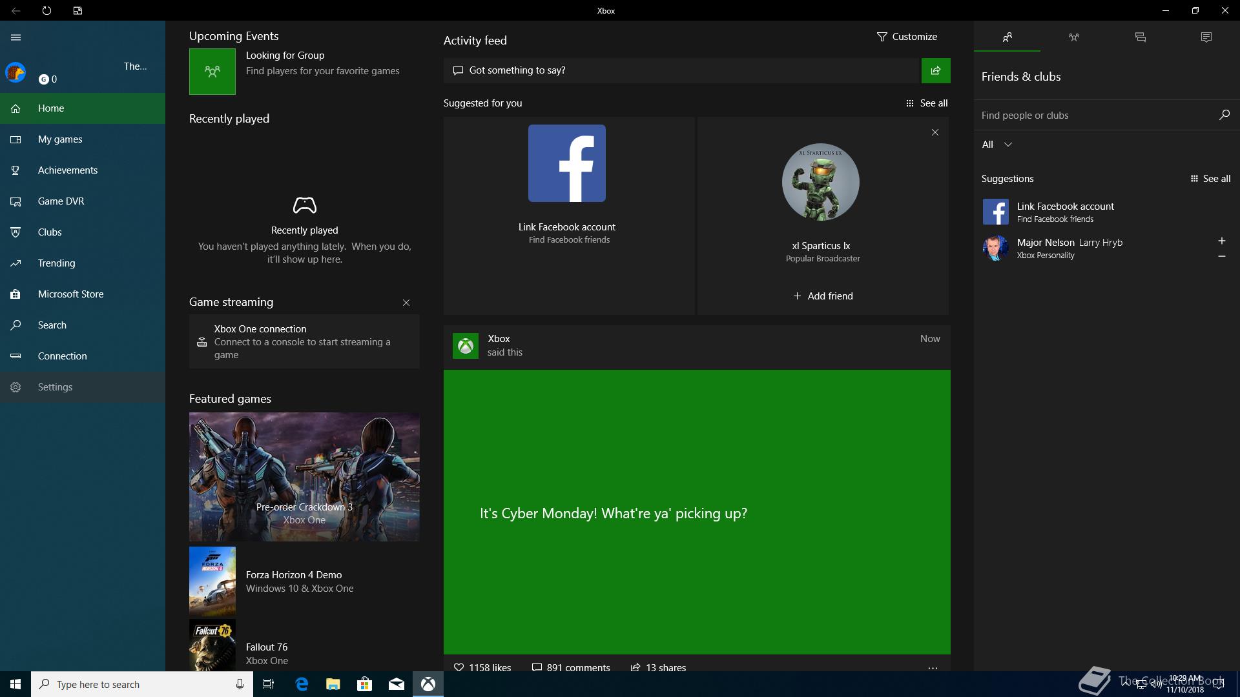Click the search magnifier in Friends panel

point(1224,115)
